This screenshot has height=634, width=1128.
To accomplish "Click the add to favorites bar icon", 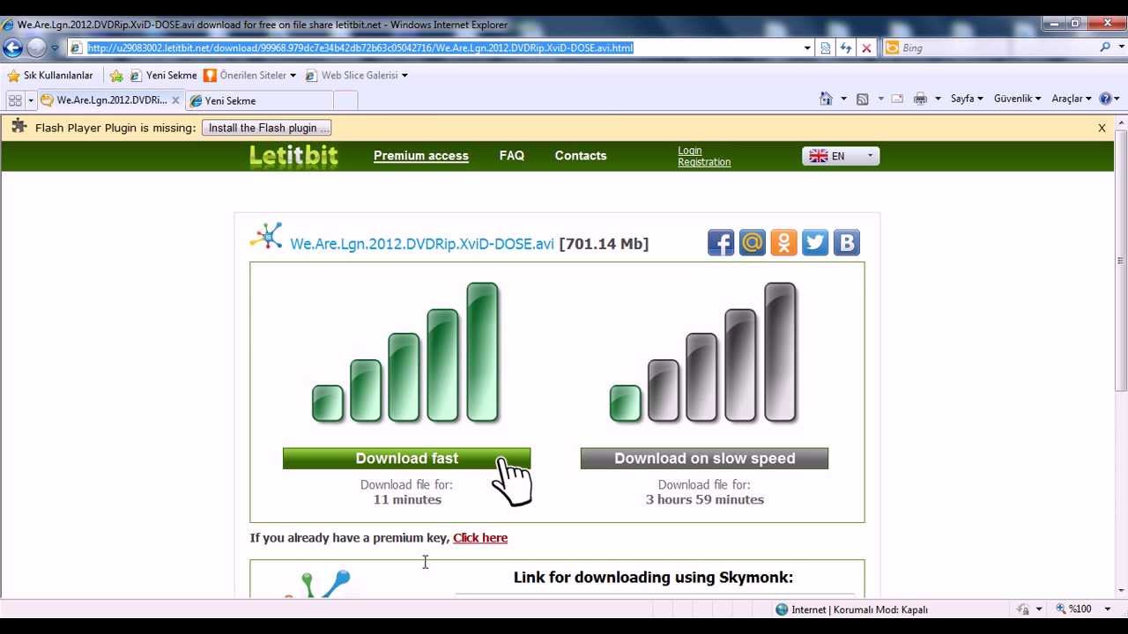I will click(x=116, y=76).
